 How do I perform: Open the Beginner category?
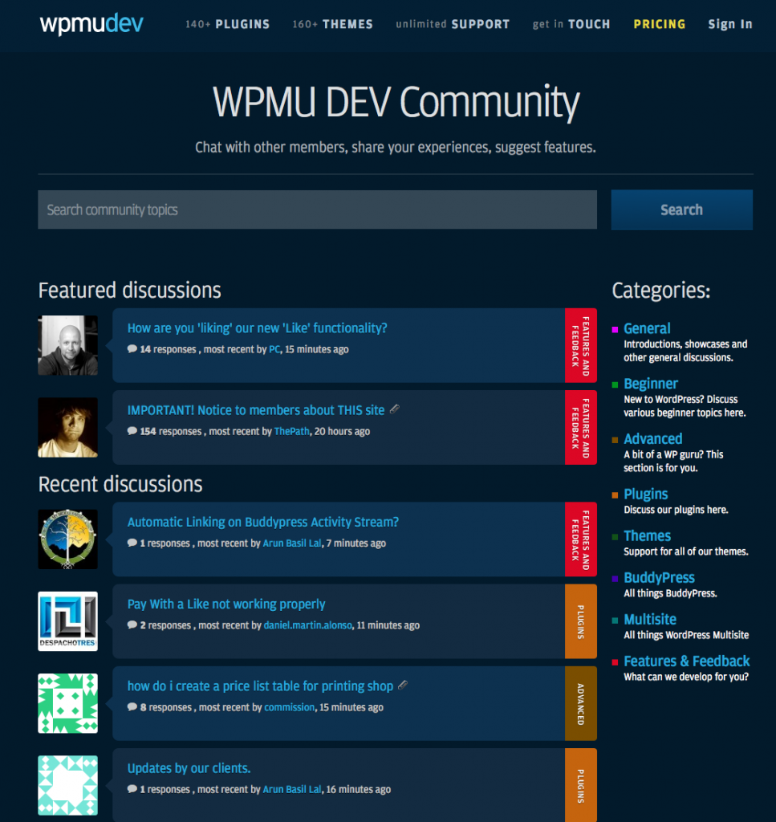point(651,384)
